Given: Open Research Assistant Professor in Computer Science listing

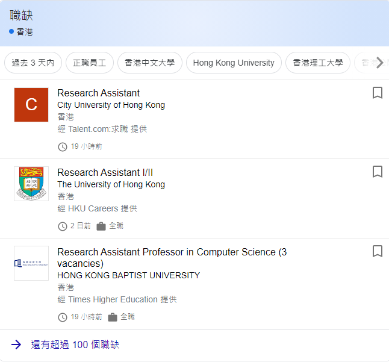Looking at the screenshot, I should pyautogui.click(x=172, y=258).
